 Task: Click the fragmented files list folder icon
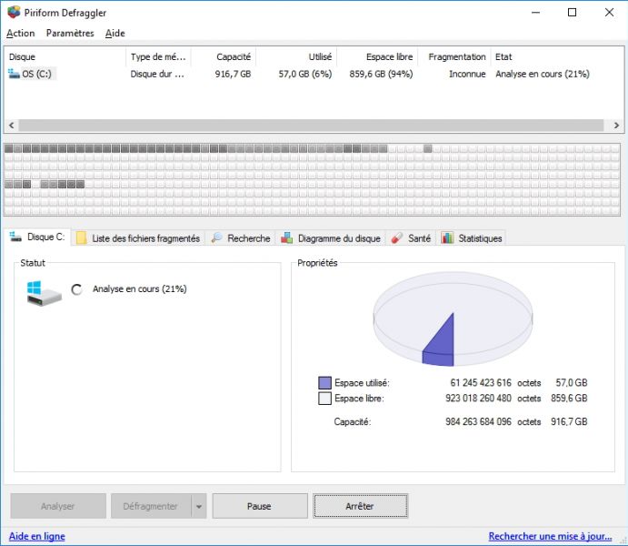(81, 238)
